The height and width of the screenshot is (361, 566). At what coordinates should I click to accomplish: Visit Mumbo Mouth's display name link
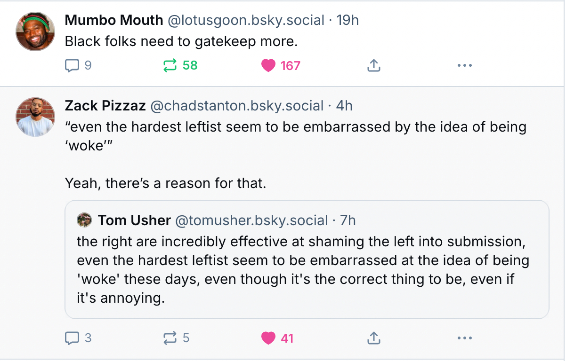(114, 20)
